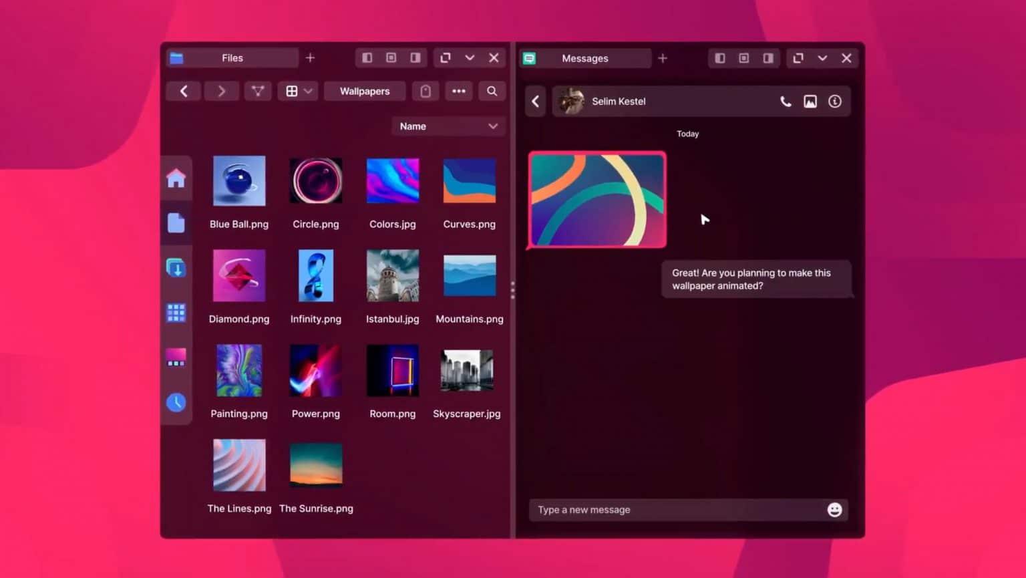Toggle split view left pane in Files window
Viewport: 1026px width, 578px height.
(367, 57)
